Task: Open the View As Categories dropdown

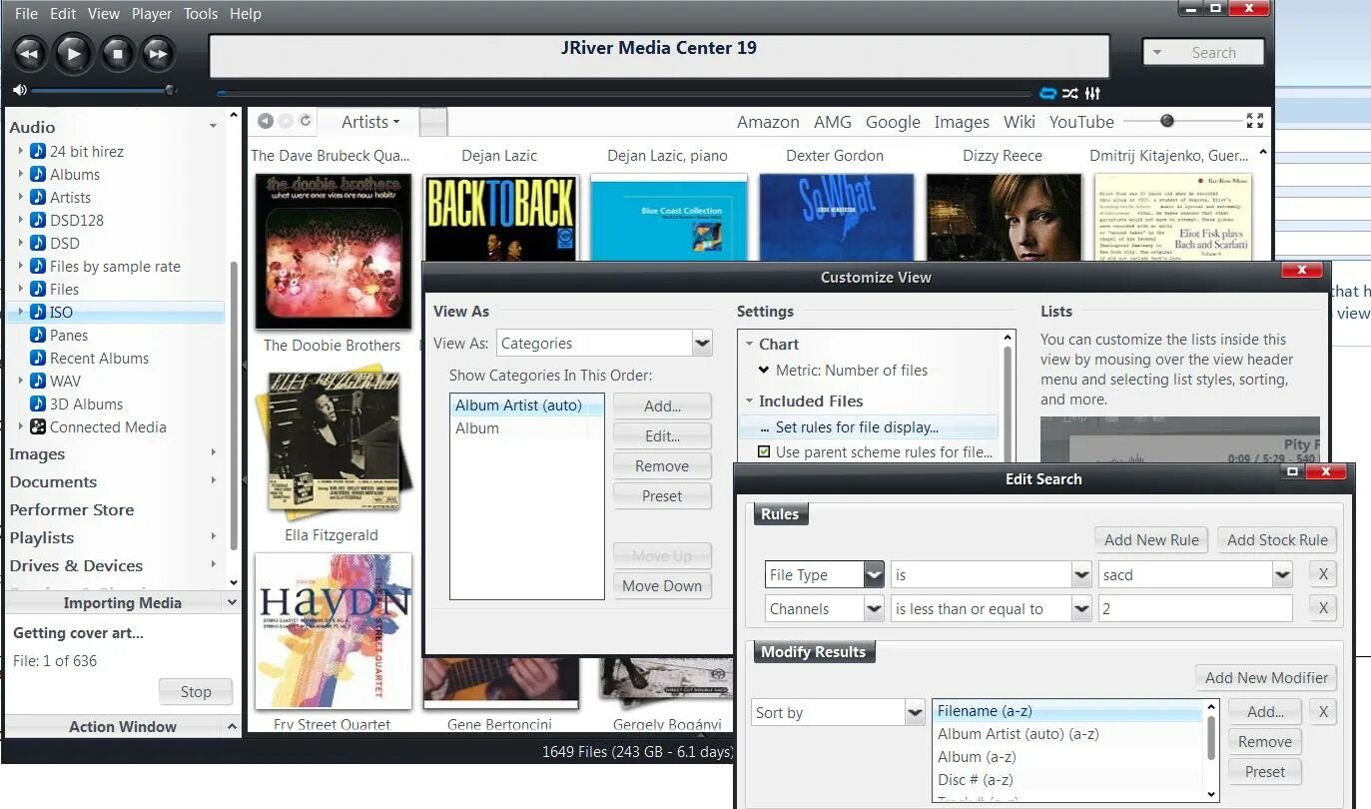Action: pyautogui.click(x=702, y=343)
